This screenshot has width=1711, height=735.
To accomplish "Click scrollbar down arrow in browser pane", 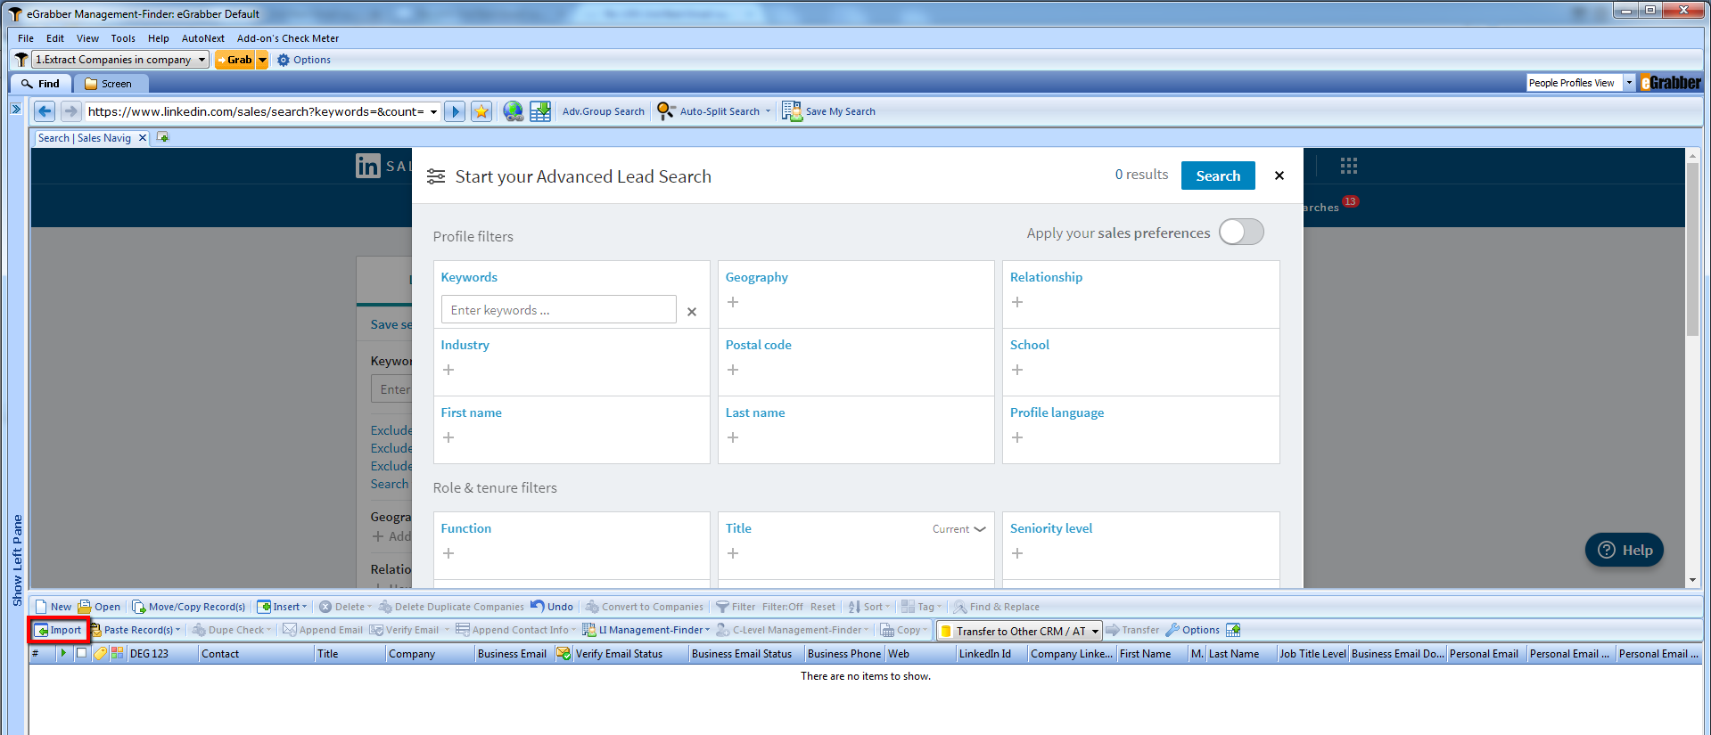I will point(1692,580).
